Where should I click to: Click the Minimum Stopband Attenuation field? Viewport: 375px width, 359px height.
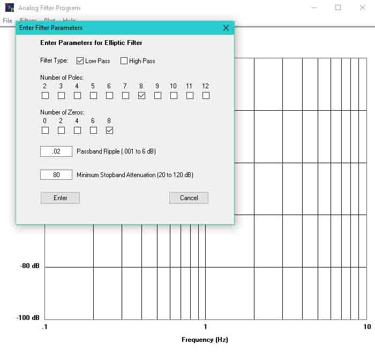[x=56, y=175]
